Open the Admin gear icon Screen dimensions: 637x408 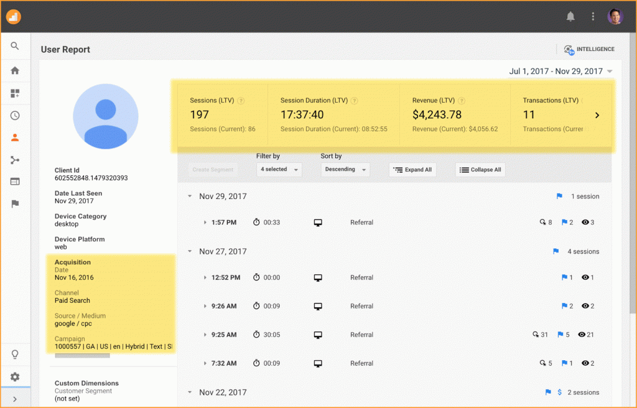click(x=15, y=376)
